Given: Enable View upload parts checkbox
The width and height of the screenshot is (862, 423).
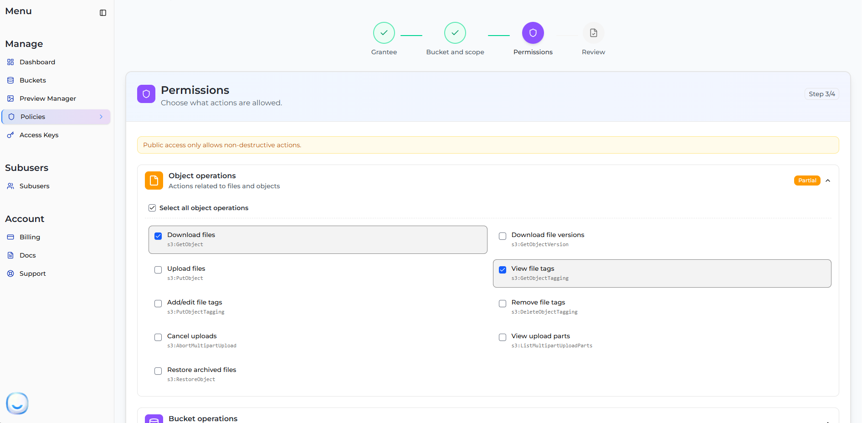Looking at the screenshot, I should (503, 337).
